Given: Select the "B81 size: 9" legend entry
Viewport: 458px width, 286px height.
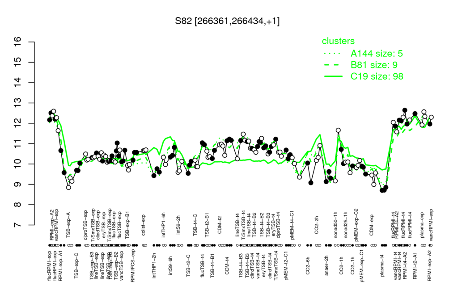Looking at the screenshot, I should point(374,65).
